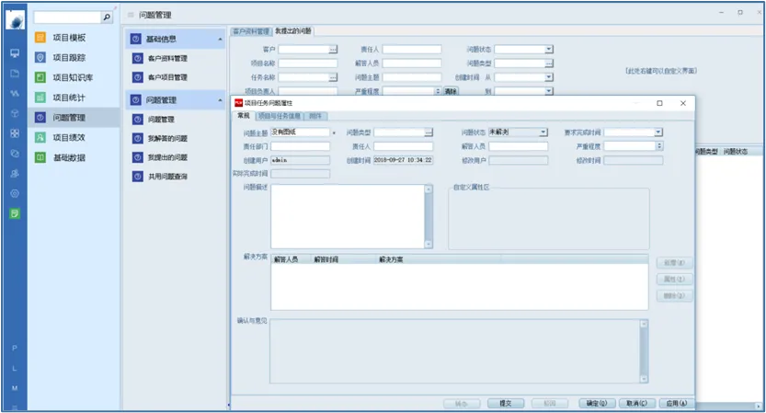Click the 责任人 field in dialog

coord(403,146)
